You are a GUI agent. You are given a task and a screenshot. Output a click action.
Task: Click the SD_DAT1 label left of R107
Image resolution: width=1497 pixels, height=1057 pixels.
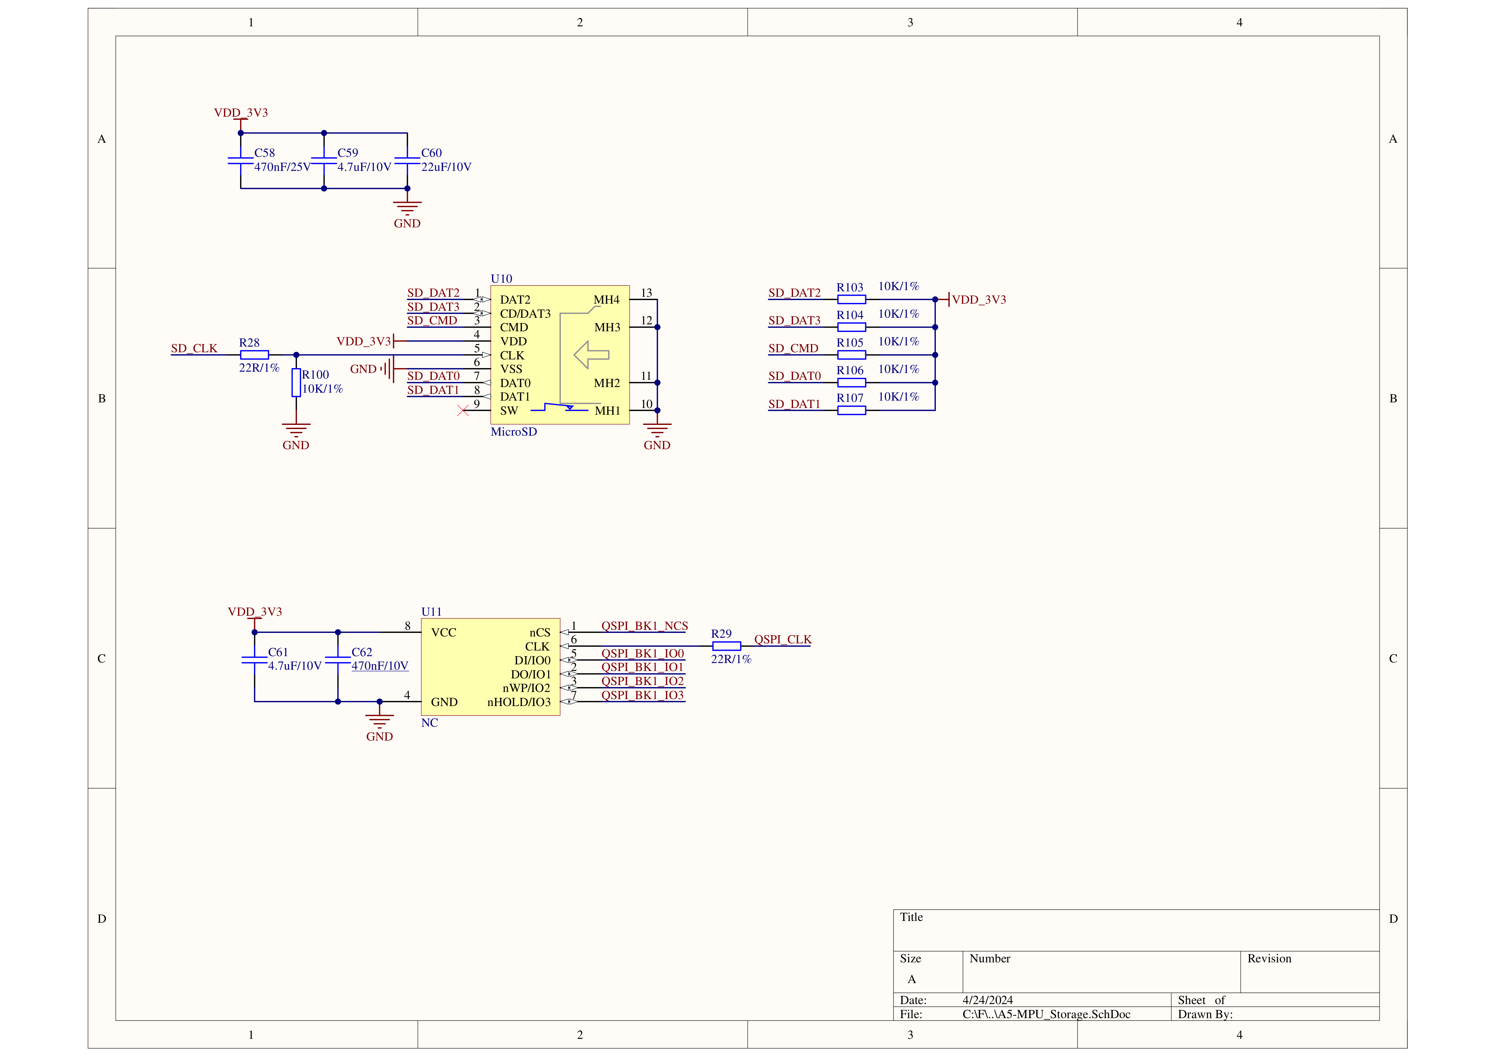pos(794,404)
